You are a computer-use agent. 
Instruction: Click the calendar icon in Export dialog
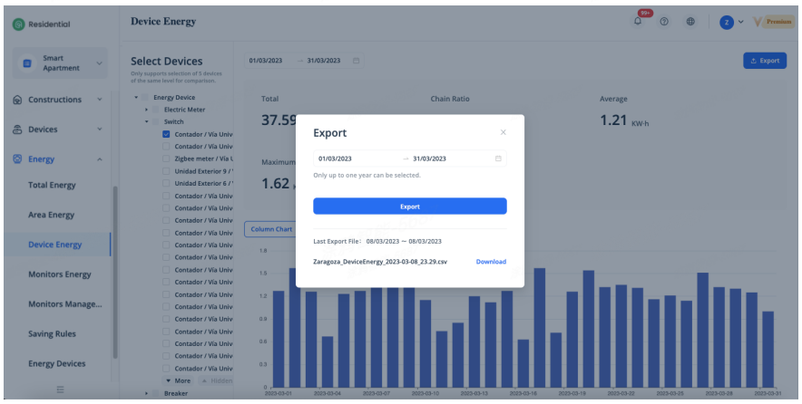coord(498,159)
